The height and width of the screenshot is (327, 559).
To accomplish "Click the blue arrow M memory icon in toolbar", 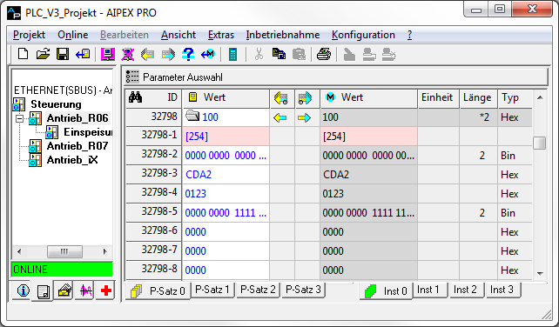I will [208, 55].
